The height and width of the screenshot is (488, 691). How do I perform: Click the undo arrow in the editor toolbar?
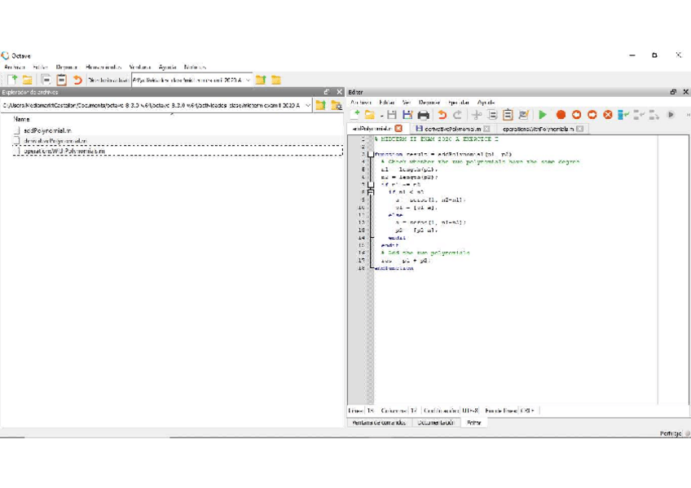(x=442, y=115)
